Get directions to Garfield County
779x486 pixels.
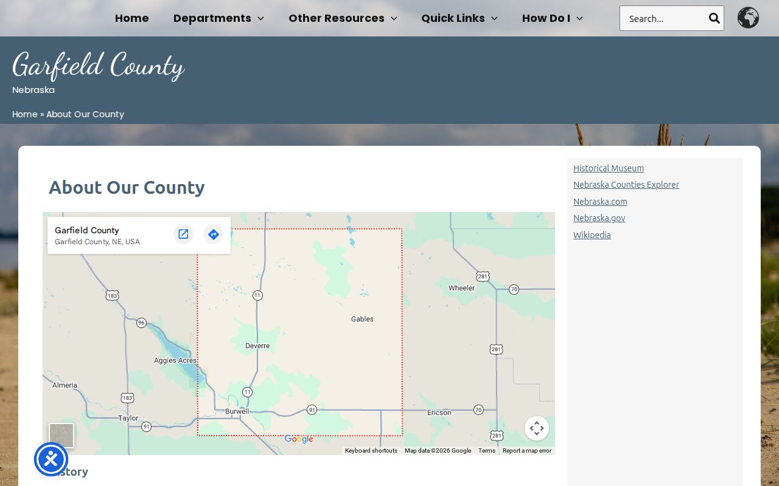tap(213, 234)
